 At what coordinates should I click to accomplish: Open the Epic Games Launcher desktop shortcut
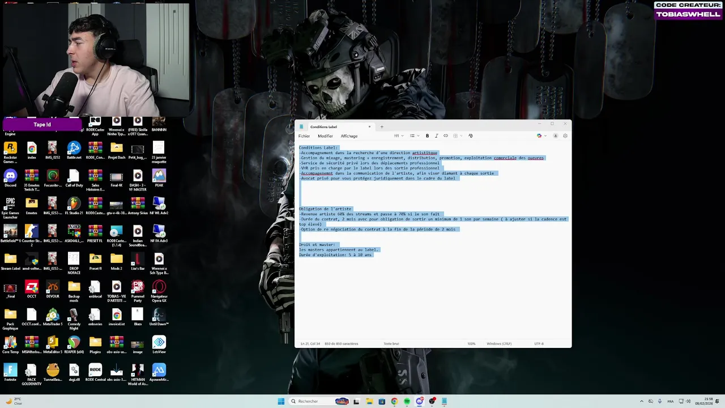(10, 208)
